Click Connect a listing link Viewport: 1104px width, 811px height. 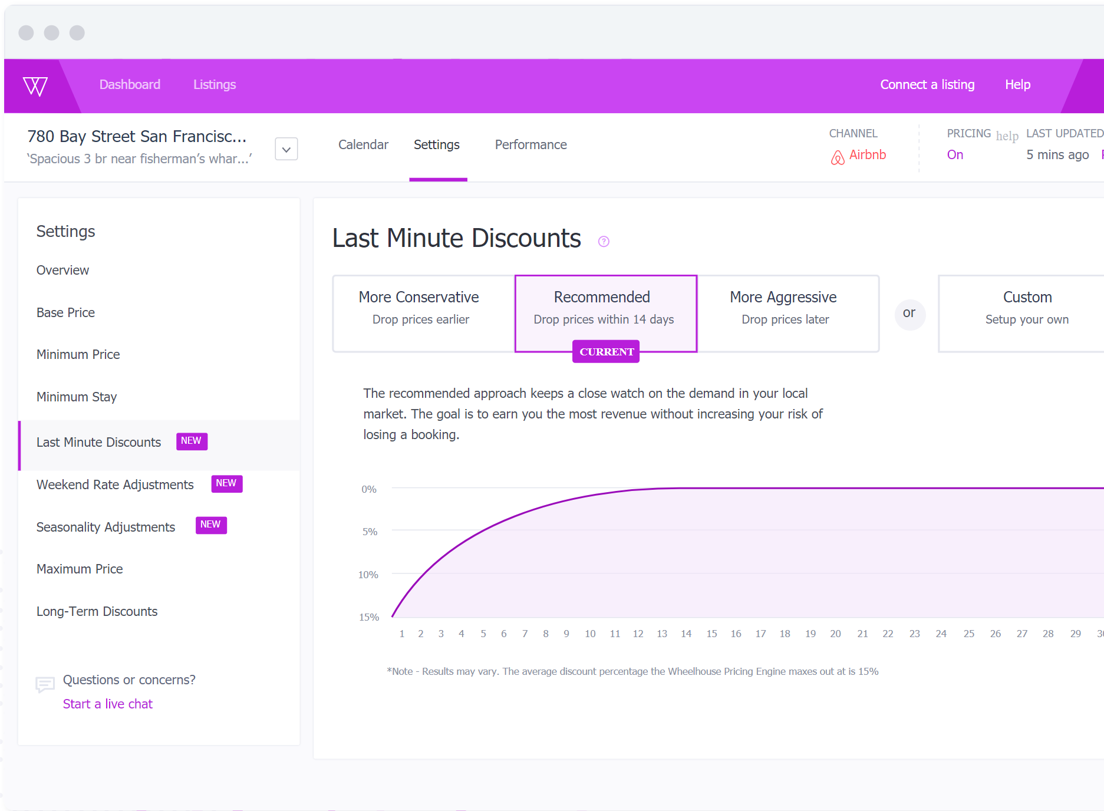[927, 84]
